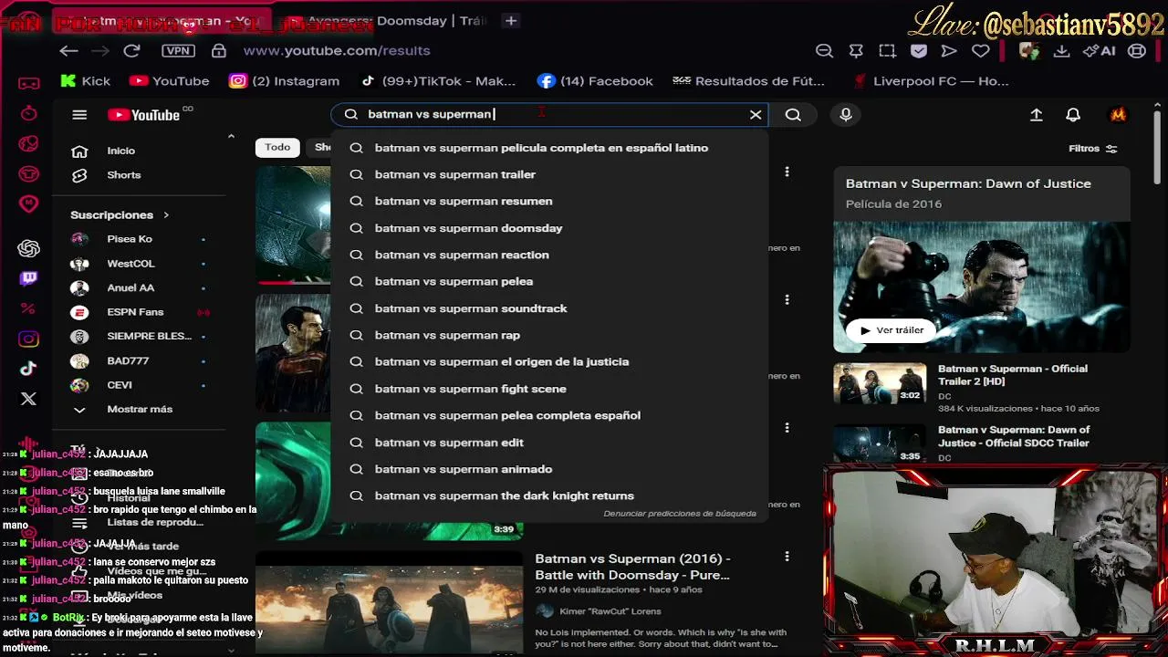Viewport: 1168px width, 657px height.
Task: Switch to the Avengers: Doomsday tab
Action: pyautogui.click(x=387, y=20)
